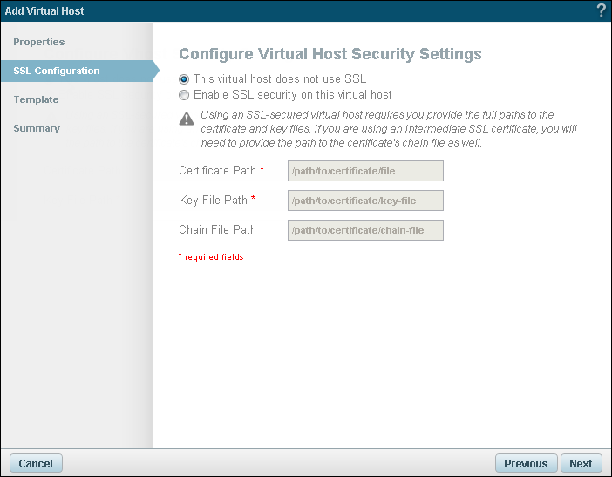Select 'This virtual host does not use SSL'
The width and height of the screenshot is (612, 477).
[x=184, y=78]
